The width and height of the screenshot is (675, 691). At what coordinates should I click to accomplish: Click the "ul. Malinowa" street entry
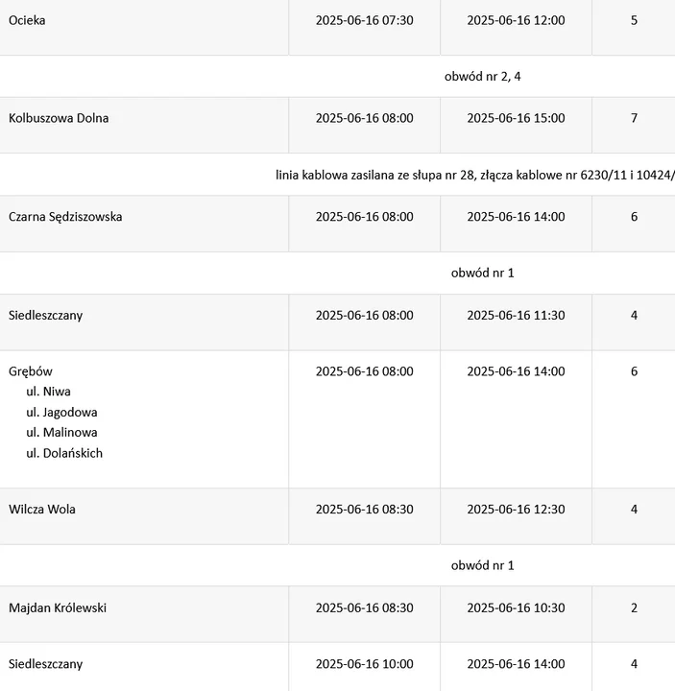(61, 433)
